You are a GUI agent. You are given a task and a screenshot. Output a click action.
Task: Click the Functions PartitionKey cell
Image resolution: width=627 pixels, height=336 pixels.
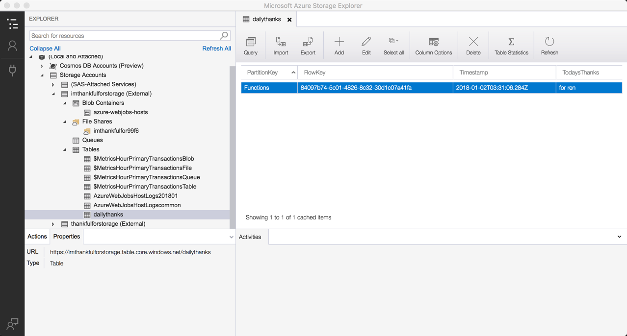(x=269, y=88)
